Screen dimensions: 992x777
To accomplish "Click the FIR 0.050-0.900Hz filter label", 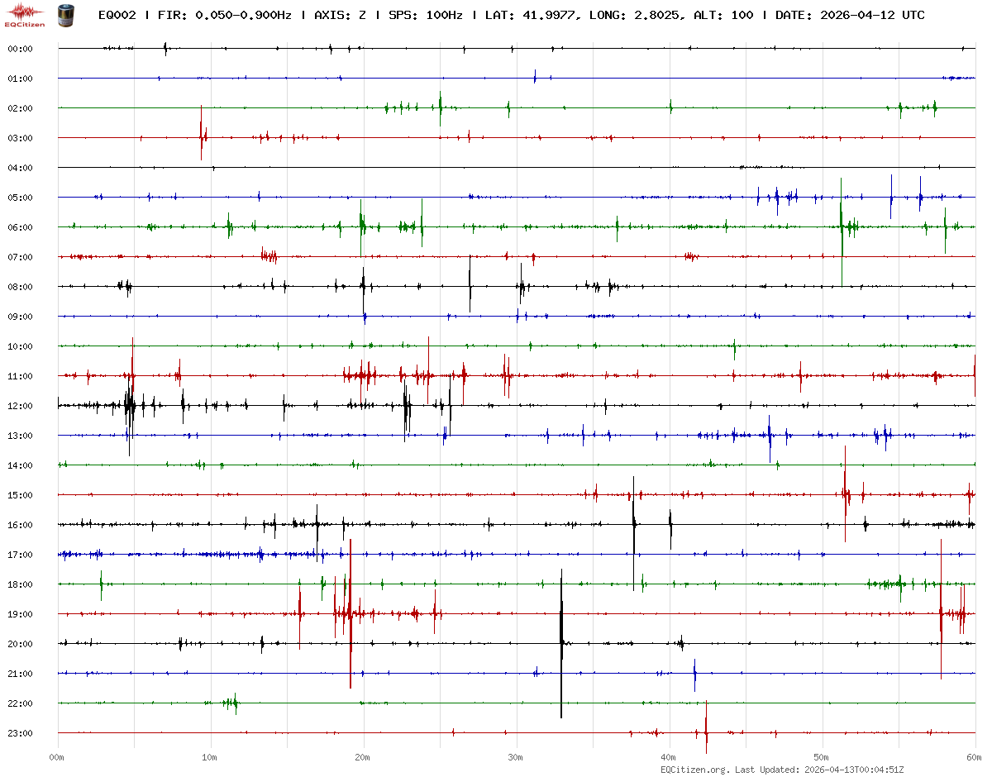I will [224, 15].
